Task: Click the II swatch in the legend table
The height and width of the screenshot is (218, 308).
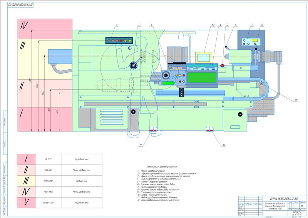Action: tap(26, 170)
